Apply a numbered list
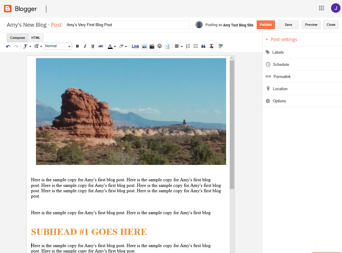342x253 pixels. point(188,46)
